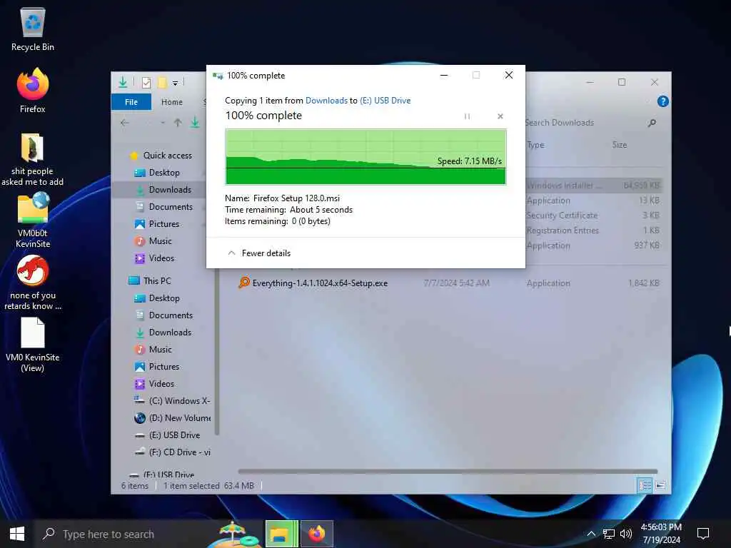Select the 'shit people asked me to add' folder
Viewport: 731px width, 548px height.
pos(33,159)
